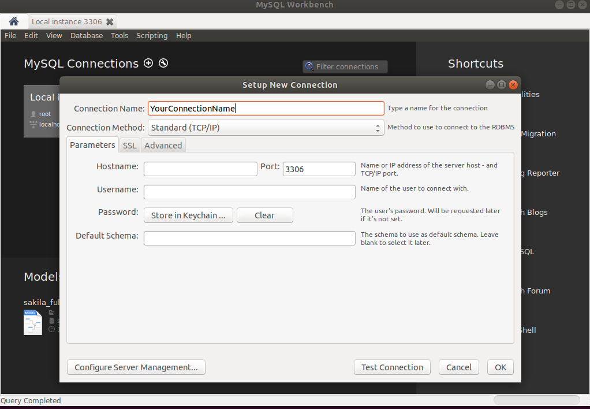Open the Help menu

pos(184,35)
